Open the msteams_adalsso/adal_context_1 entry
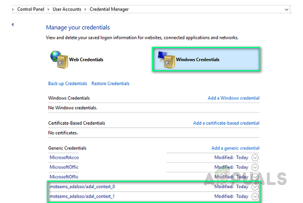303x203 pixels. (82, 197)
